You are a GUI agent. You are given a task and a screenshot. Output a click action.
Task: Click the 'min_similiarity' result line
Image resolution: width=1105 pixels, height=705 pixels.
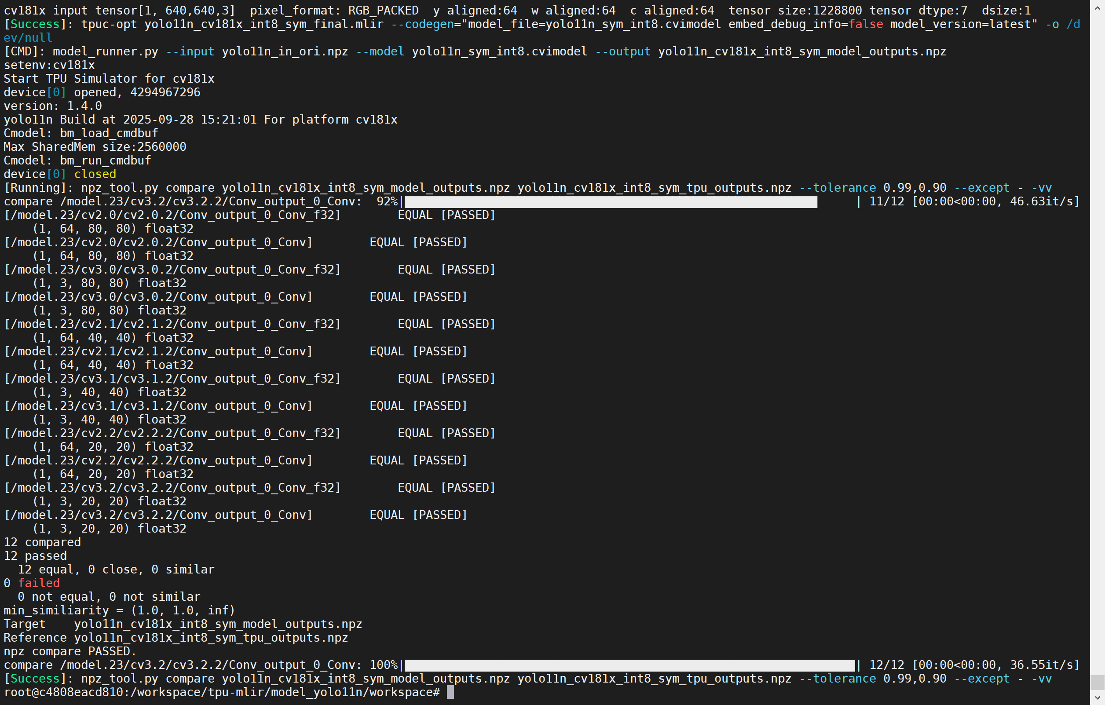point(119,610)
